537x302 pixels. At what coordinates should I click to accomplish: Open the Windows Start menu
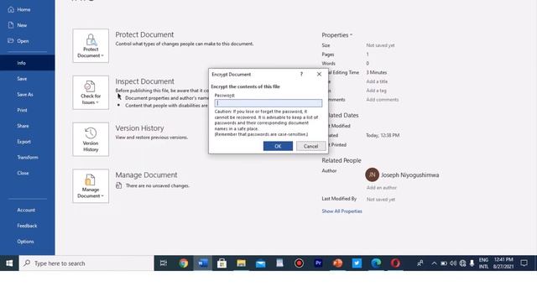pos(9,263)
